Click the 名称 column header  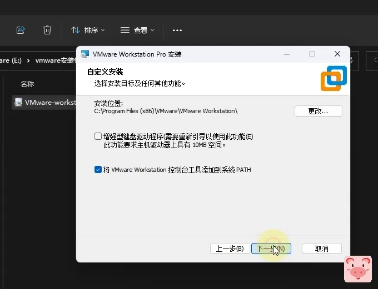27,84
